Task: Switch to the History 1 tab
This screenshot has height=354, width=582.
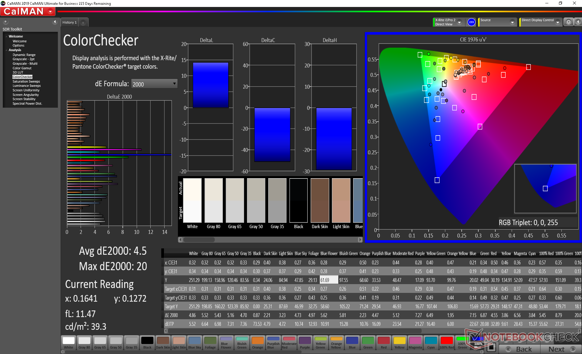Action: [x=69, y=22]
